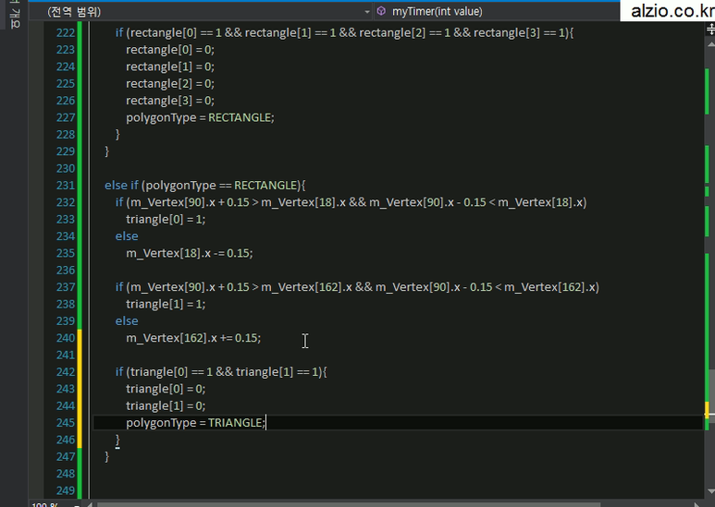
Task: Click the else keyword on line 234
Action: tap(127, 236)
